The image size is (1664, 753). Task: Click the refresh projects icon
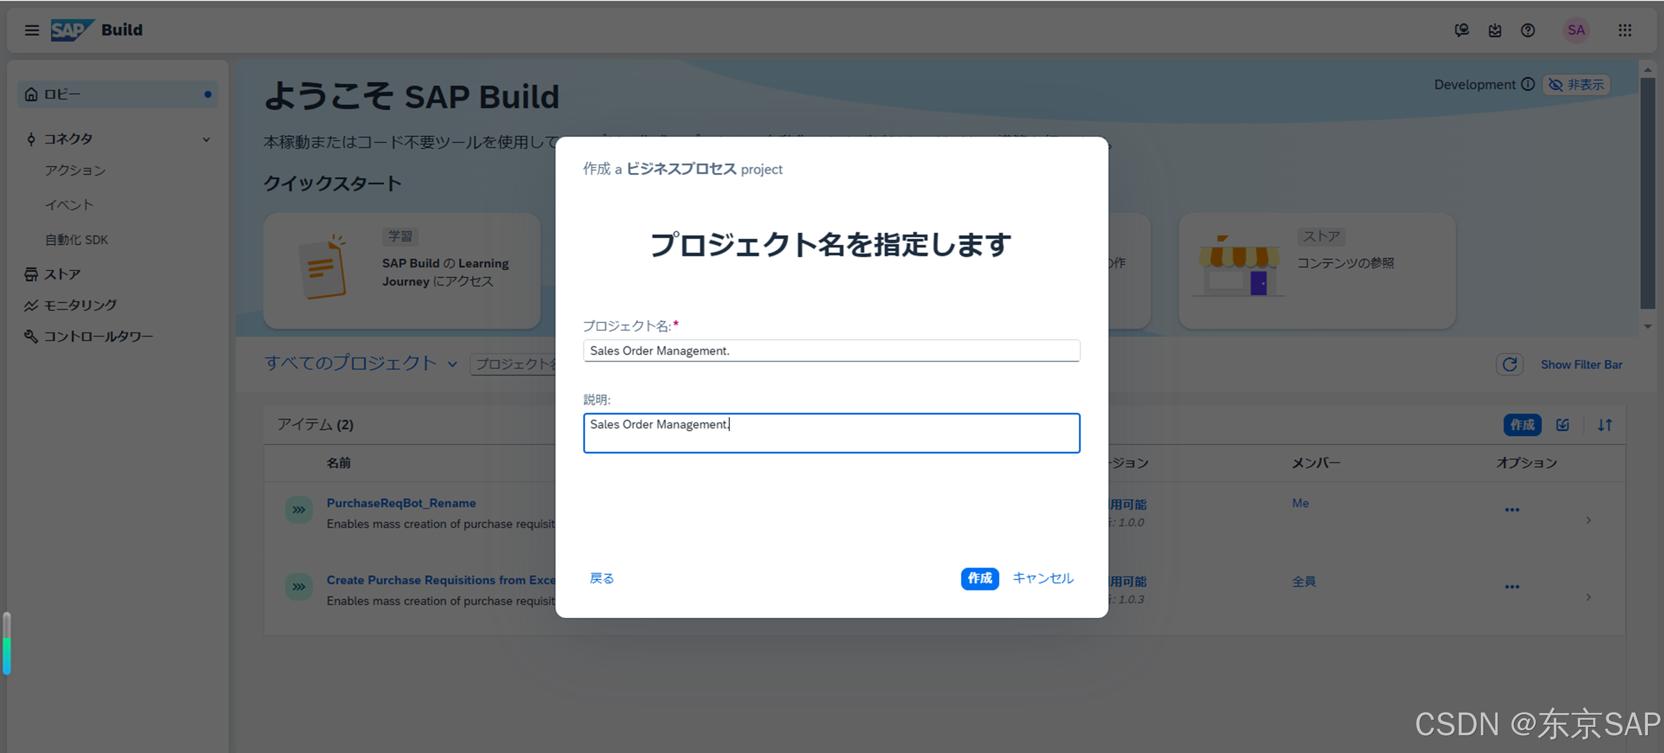1510,365
